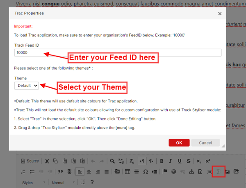Click the Trac plugin toolbar icon
The image size is (246, 188).
tap(218, 172)
